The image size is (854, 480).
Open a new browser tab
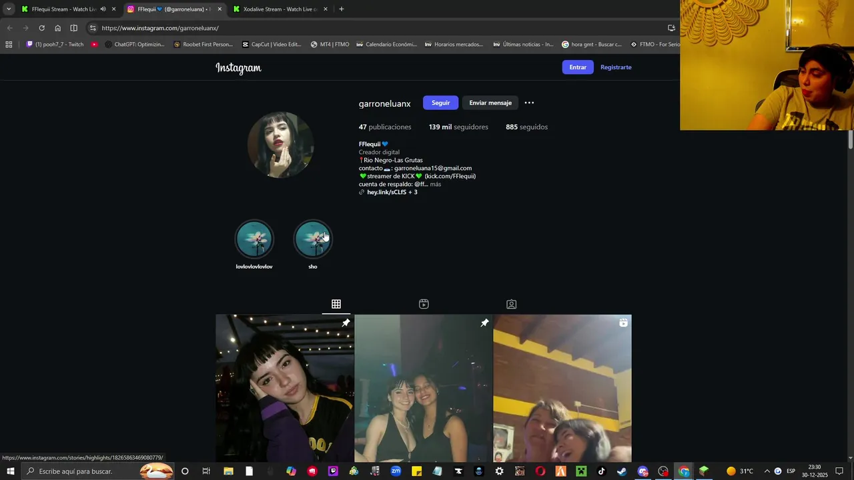point(342,9)
